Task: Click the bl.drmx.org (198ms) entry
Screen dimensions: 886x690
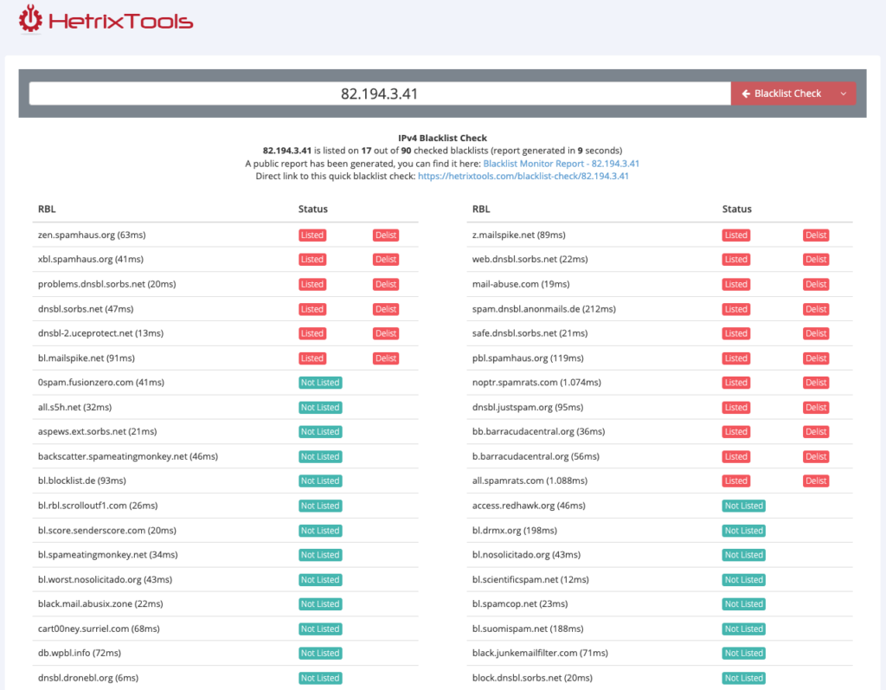Action: click(x=515, y=531)
